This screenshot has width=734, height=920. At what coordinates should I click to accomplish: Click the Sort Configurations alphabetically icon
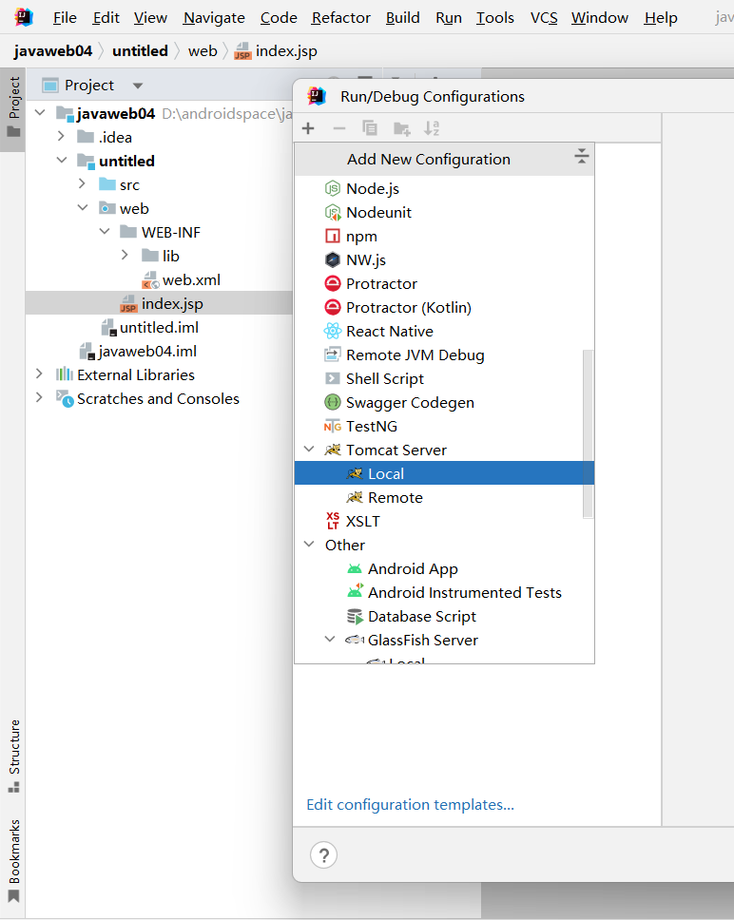tap(432, 128)
